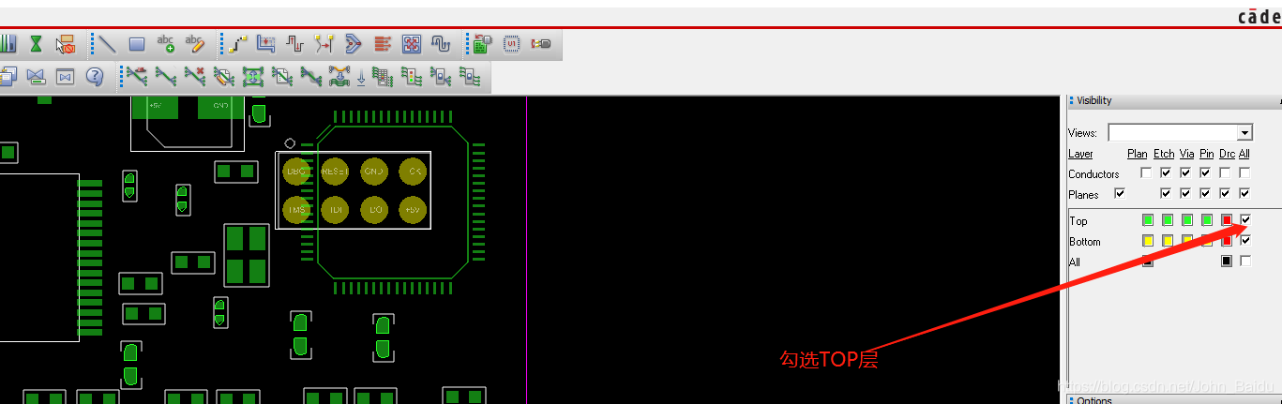1282x404 pixels.
Task: Click the Pin column heading
Action: pos(1207,154)
